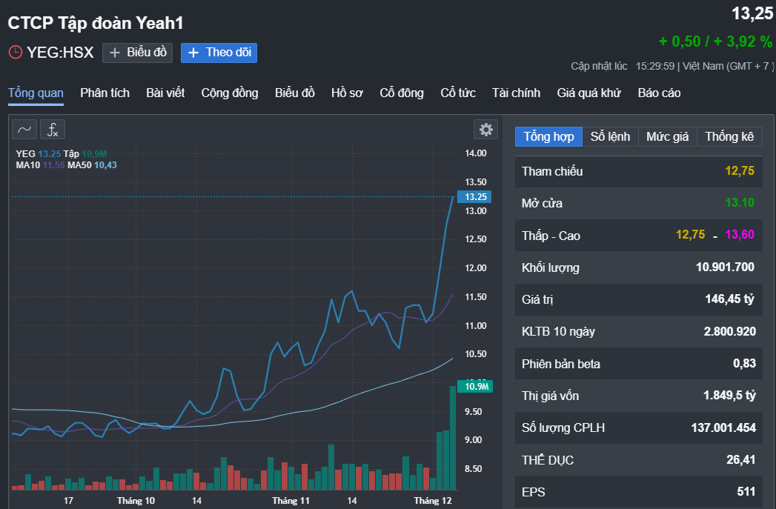Open the Tổng quan tab
Image resolution: width=776 pixels, height=509 pixels.
click(36, 93)
